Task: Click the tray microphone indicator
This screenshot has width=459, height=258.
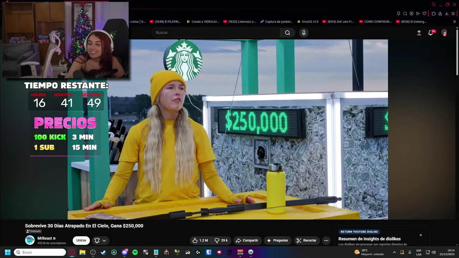Action: click(410, 252)
